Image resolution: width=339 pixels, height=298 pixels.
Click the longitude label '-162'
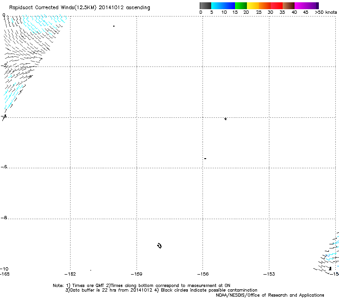(70, 274)
